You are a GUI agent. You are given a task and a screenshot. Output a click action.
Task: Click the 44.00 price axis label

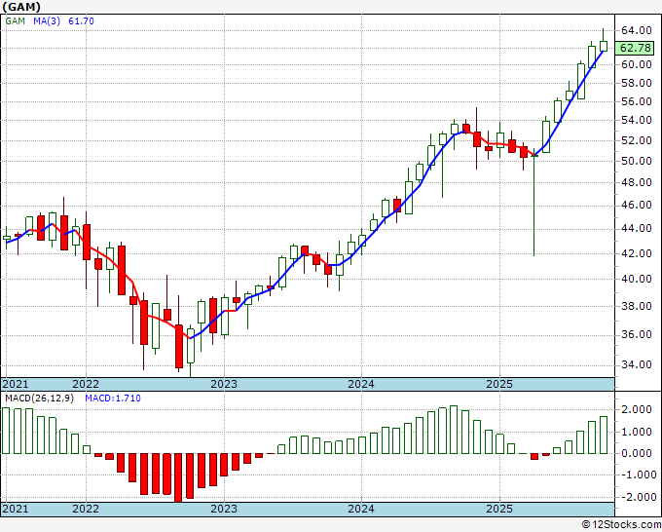(637, 229)
